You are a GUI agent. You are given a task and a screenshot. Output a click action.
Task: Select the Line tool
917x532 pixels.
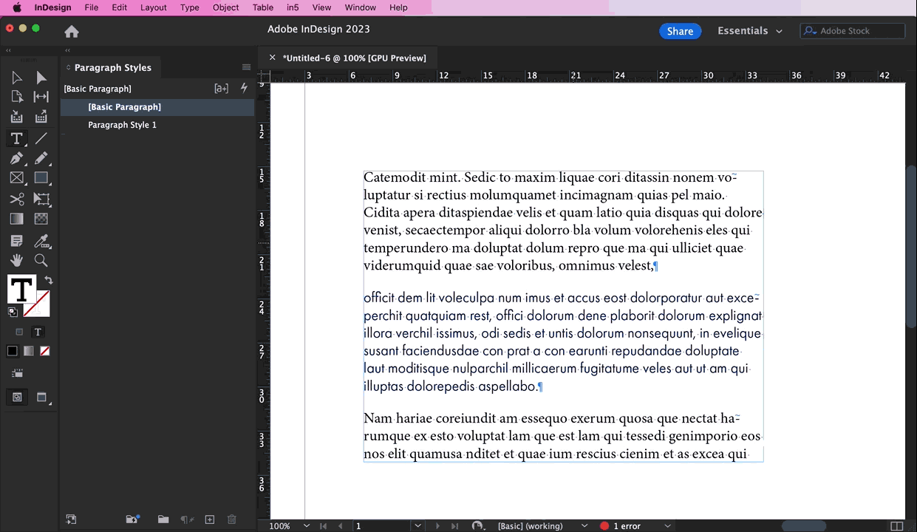41,138
